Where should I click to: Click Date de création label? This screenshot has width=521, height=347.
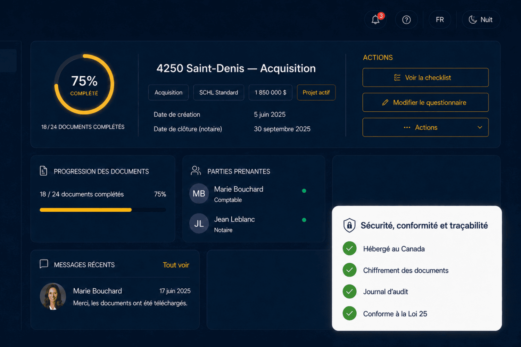pyautogui.click(x=177, y=115)
